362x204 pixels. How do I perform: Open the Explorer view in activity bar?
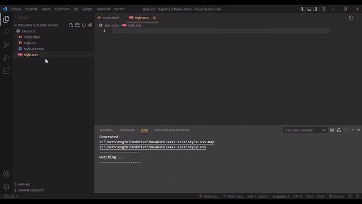[x=6, y=19]
